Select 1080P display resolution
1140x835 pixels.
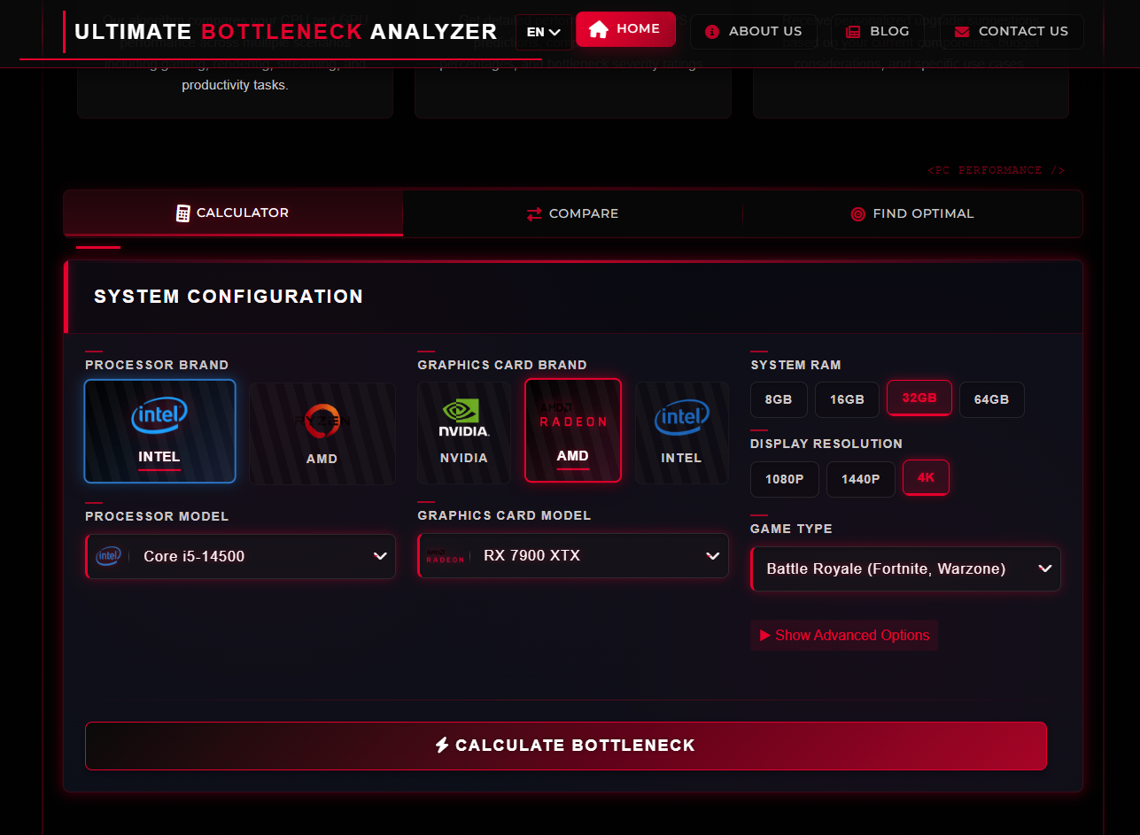point(785,479)
